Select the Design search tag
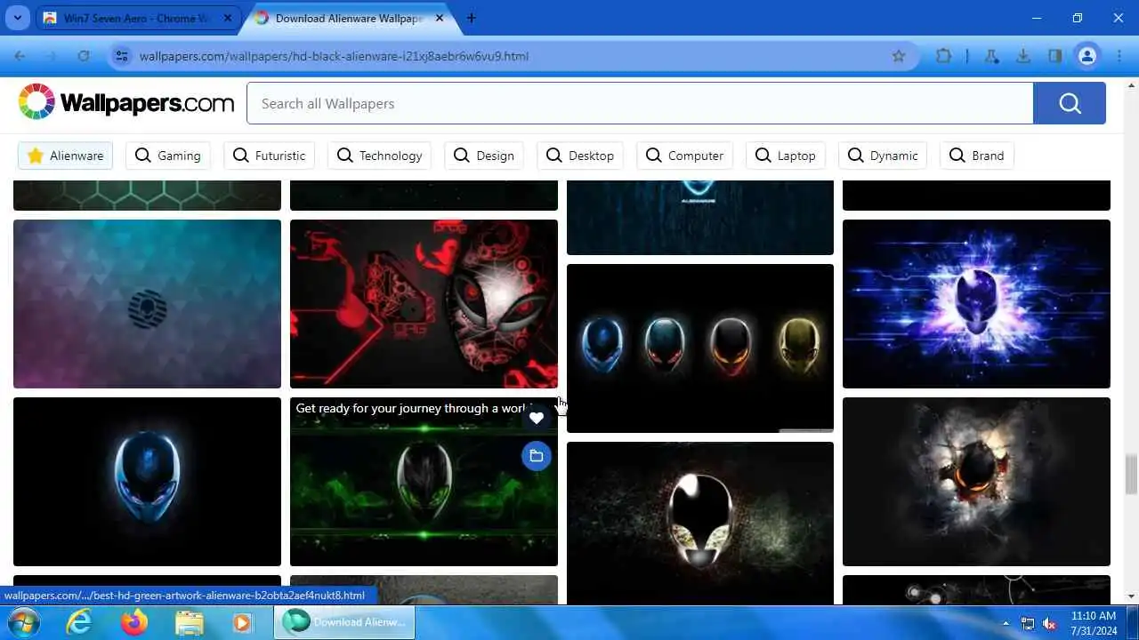Viewport: 1139px width, 640px height. pos(484,156)
